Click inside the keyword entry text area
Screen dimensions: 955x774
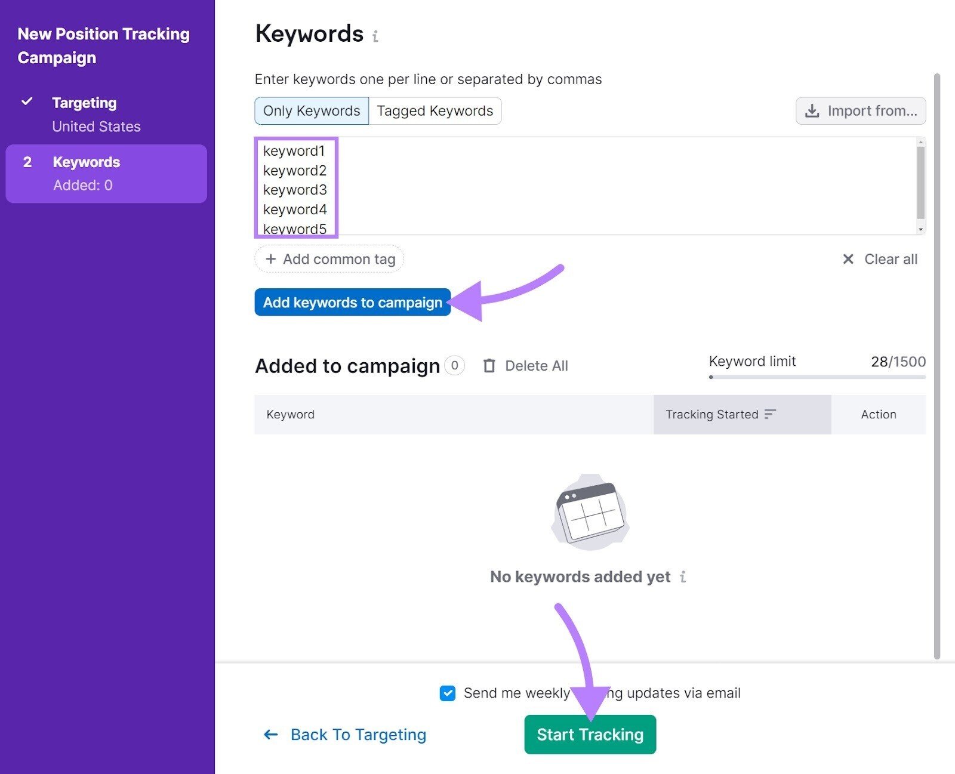567,185
